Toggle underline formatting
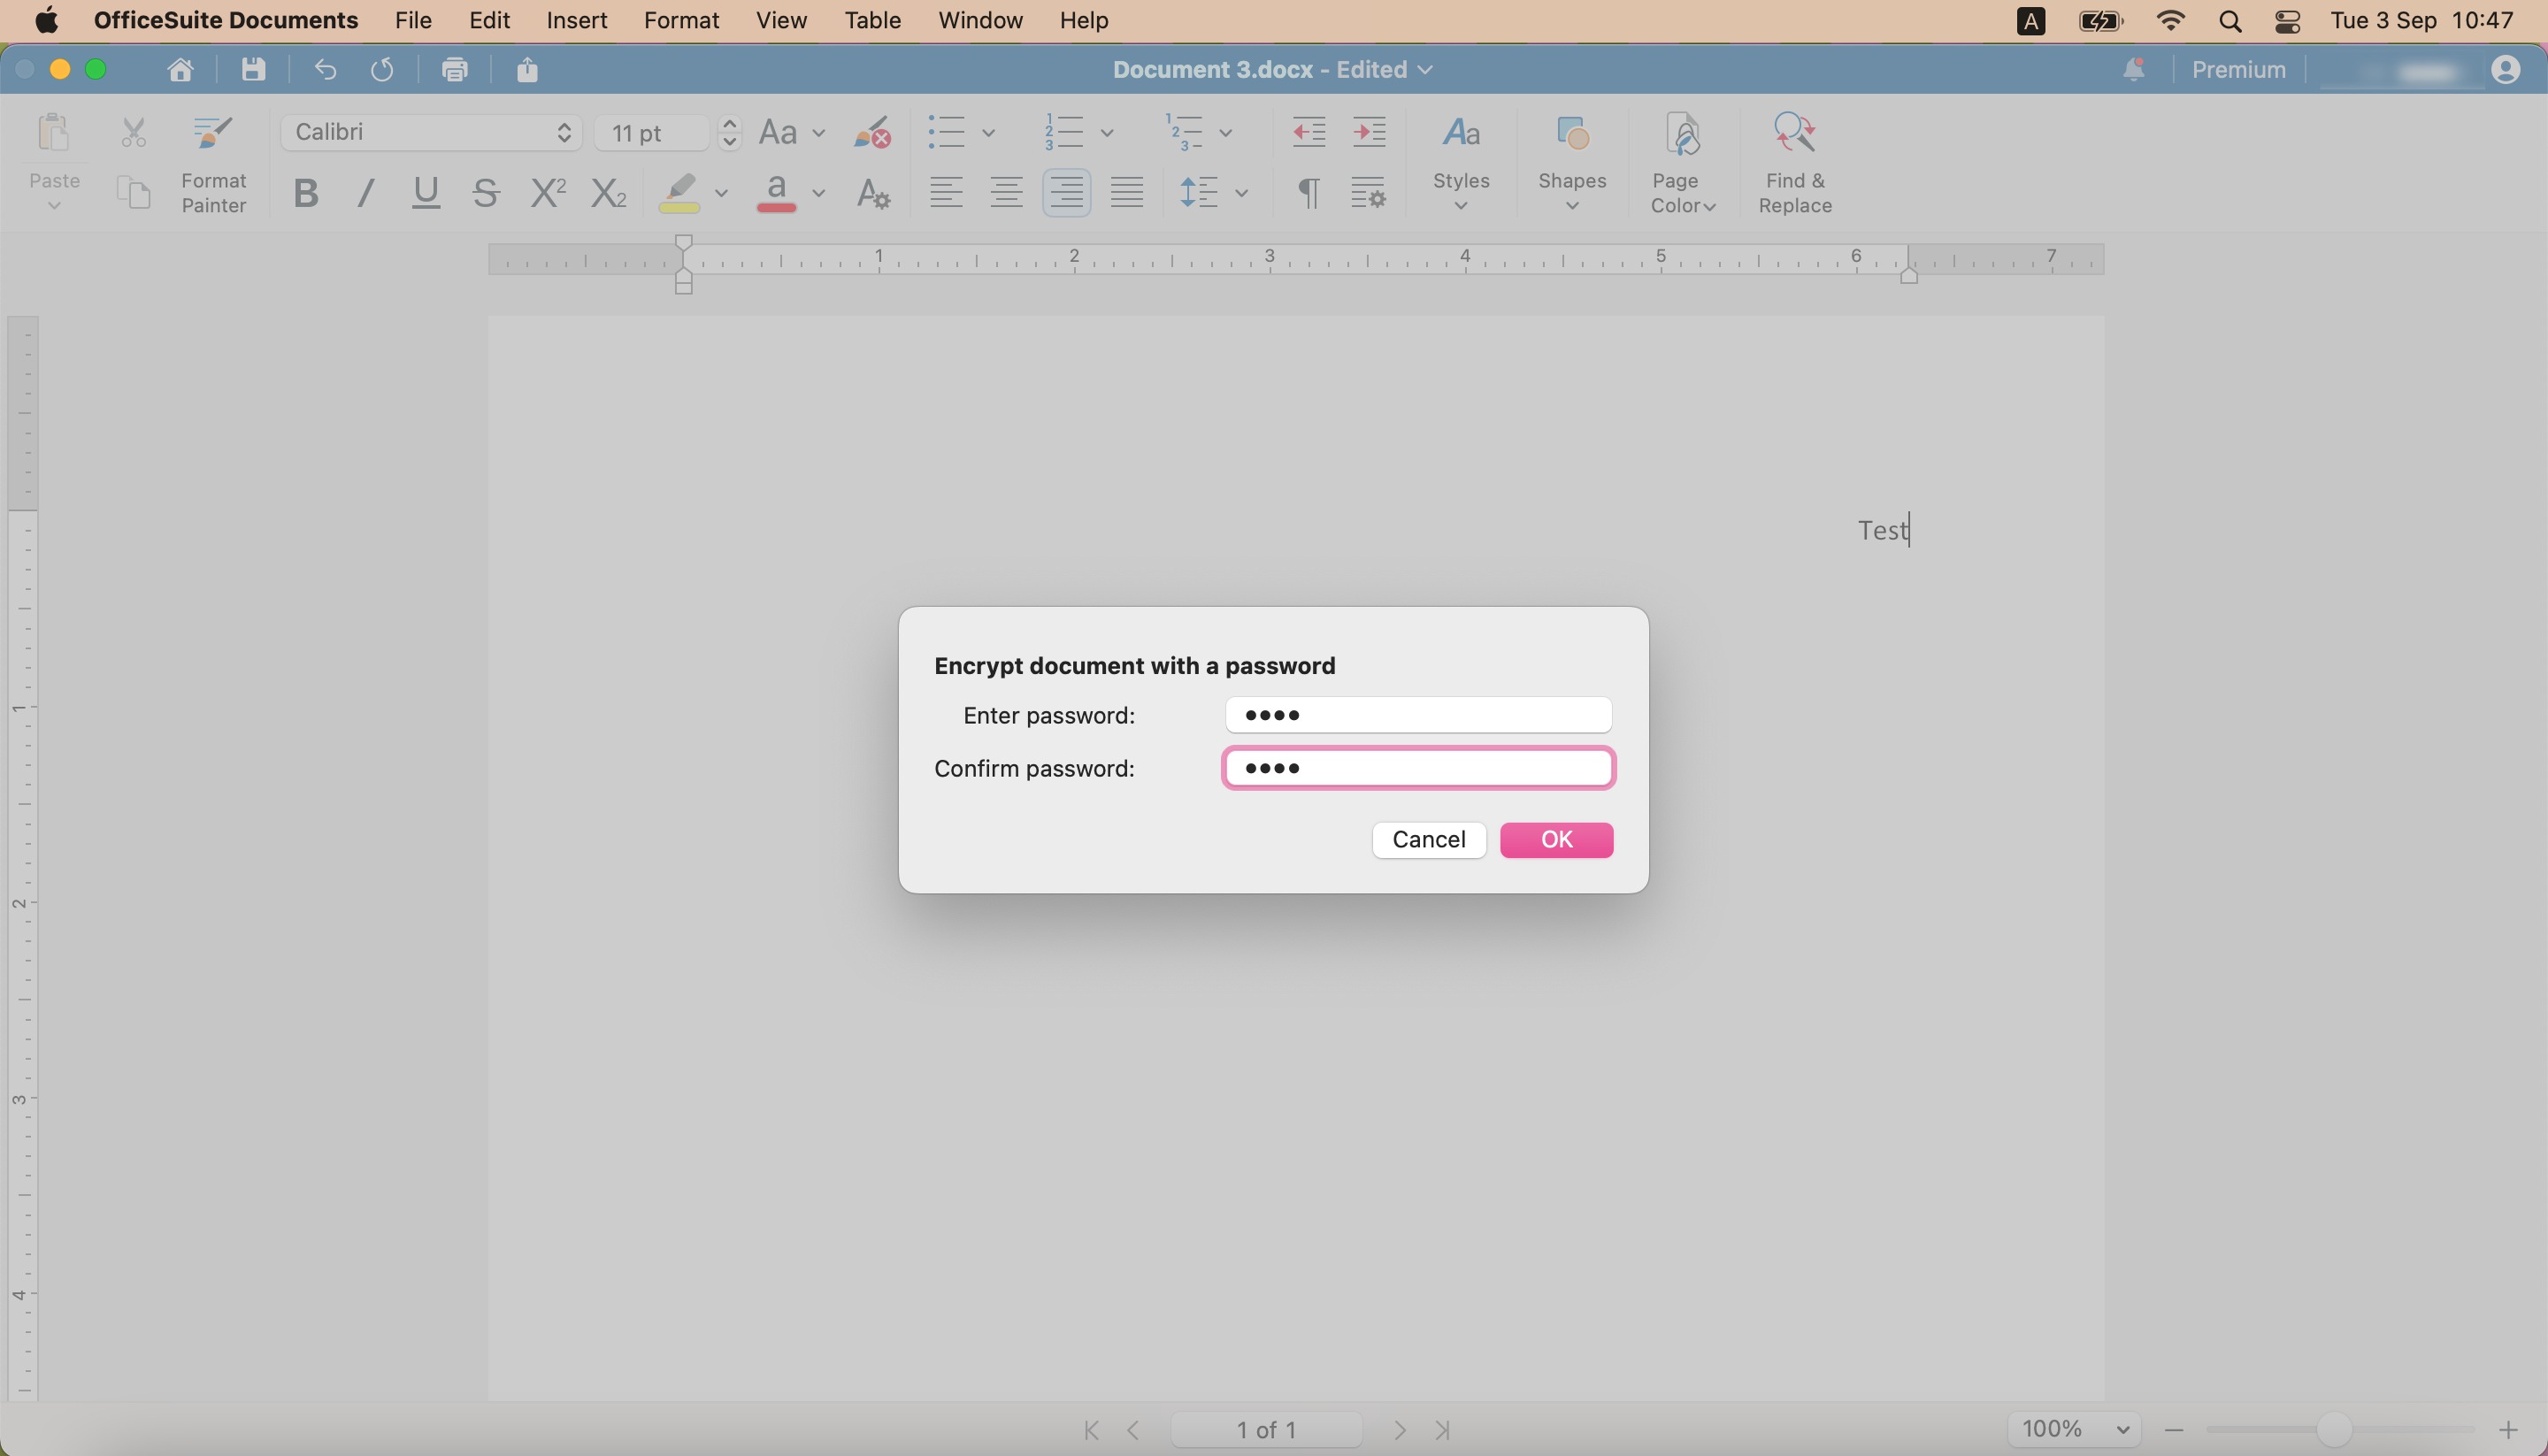Image resolution: width=2548 pixels, height=1456 pixels. point(425,193)
